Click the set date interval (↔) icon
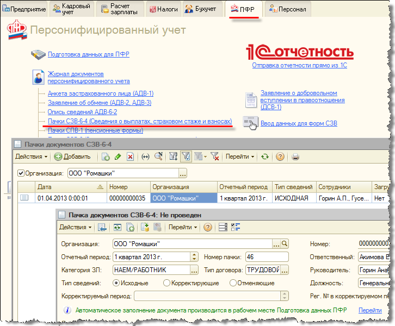The width and height of the screenshot is (395, 326). (145, 157)
